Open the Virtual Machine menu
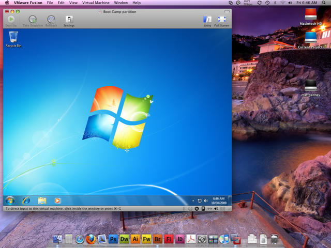Image resolution: width=331 pixels, height=248 pixels. (96, 3)
